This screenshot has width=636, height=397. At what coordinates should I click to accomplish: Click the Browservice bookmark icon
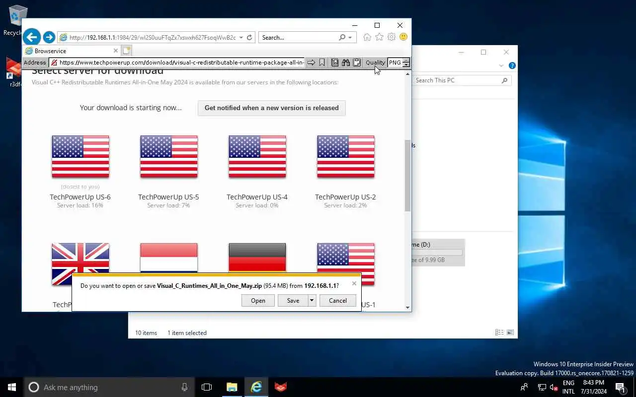[322, 63]
